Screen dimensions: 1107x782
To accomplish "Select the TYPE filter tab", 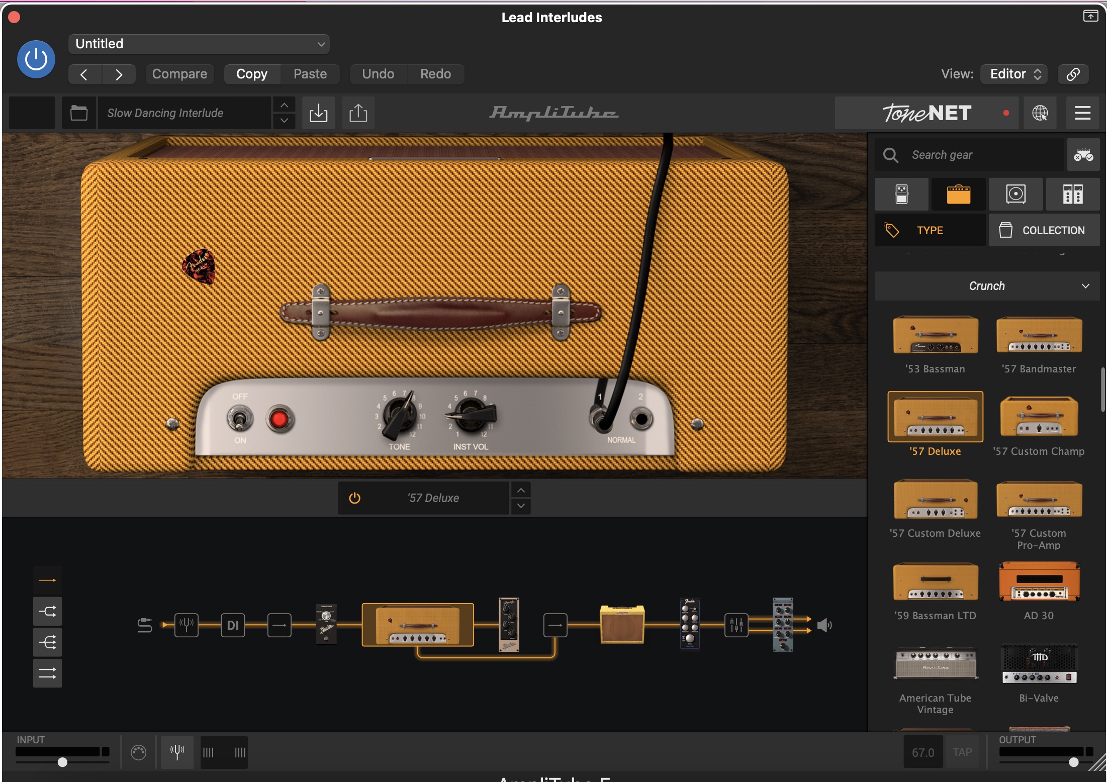I will (930, 230).
